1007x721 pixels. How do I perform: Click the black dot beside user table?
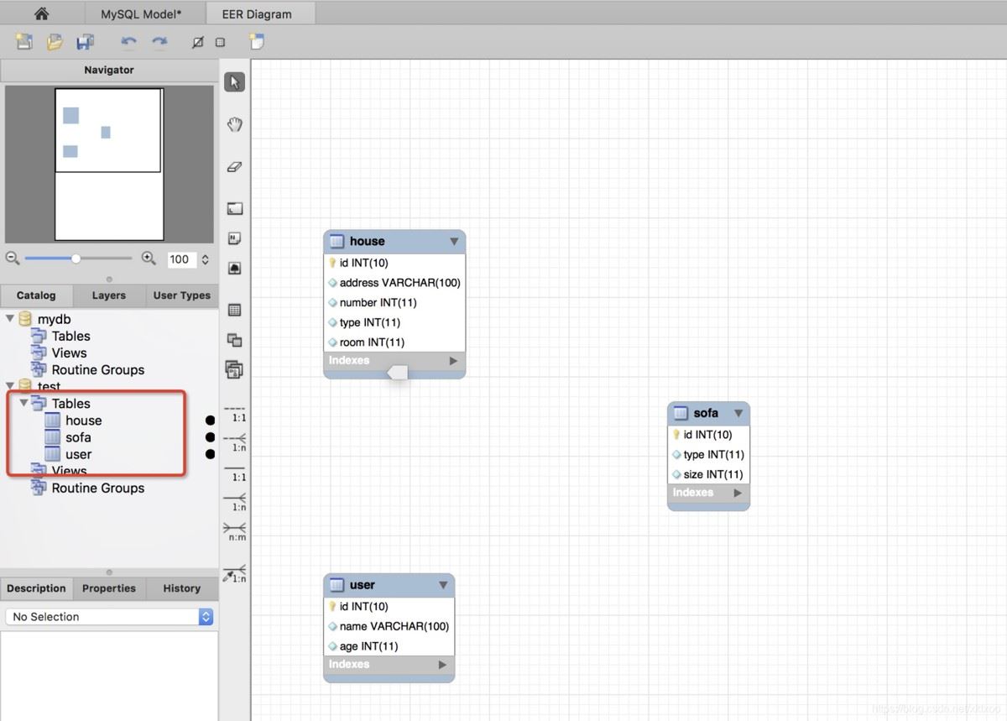click(x=210, y=454)
